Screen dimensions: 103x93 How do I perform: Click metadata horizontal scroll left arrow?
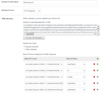point(25,34)
